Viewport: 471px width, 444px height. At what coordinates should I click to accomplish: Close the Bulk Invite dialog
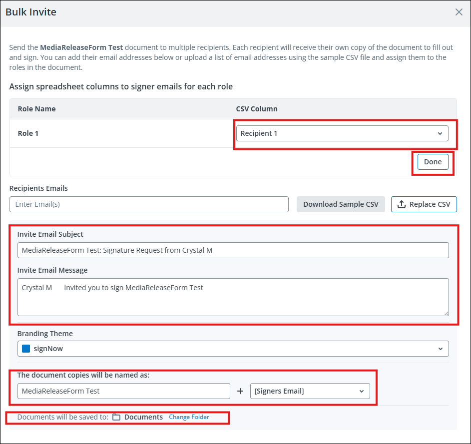459,12
